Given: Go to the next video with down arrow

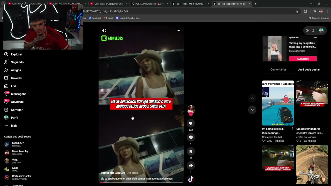Looking at the screenshot, I should click(252, 110).
